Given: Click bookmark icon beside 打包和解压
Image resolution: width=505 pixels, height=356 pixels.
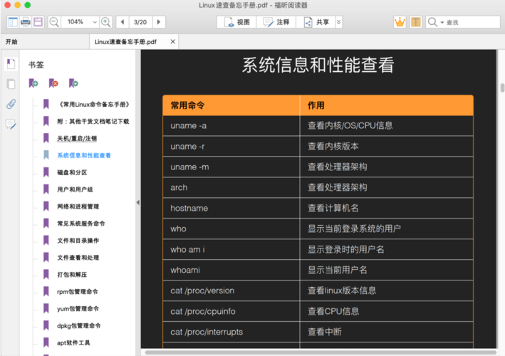Looking at the screenshot, I should (46, 274).
